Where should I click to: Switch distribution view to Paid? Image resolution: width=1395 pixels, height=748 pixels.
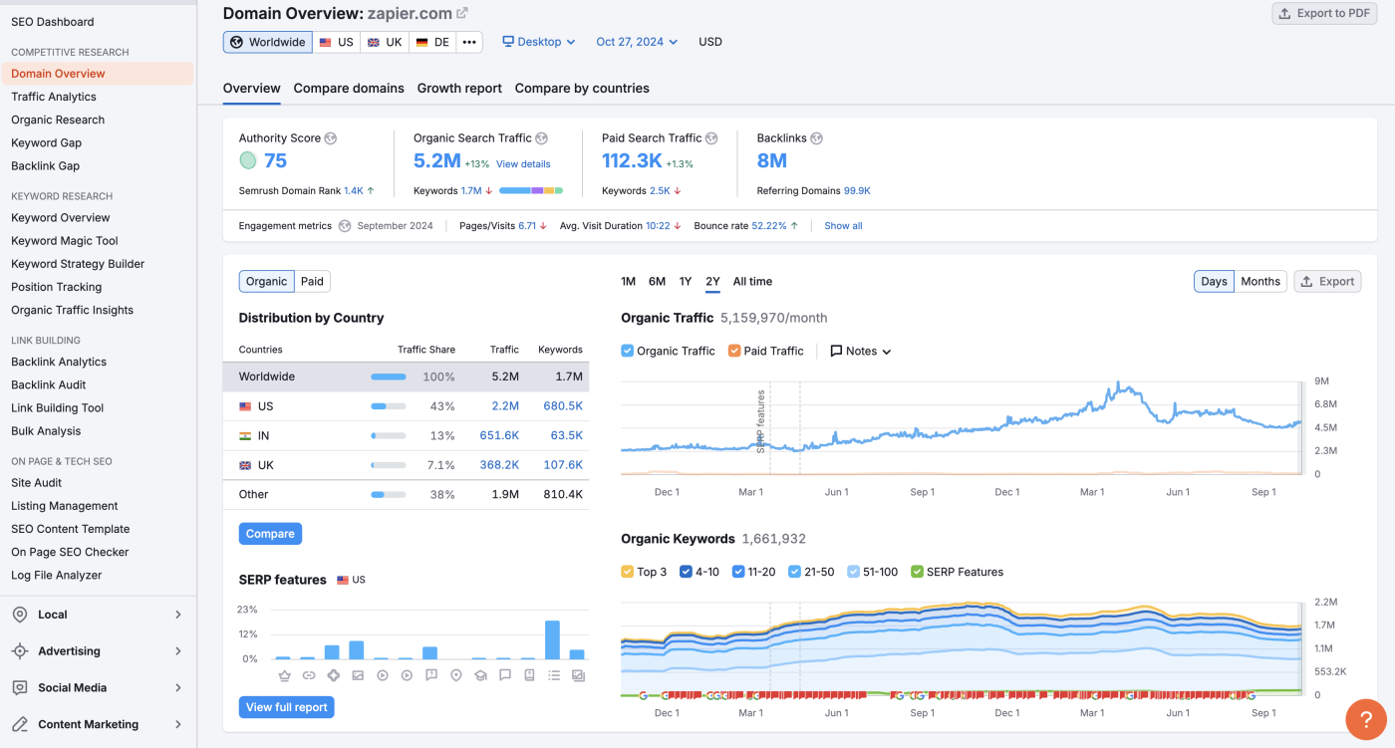click(x=312, y=282)
